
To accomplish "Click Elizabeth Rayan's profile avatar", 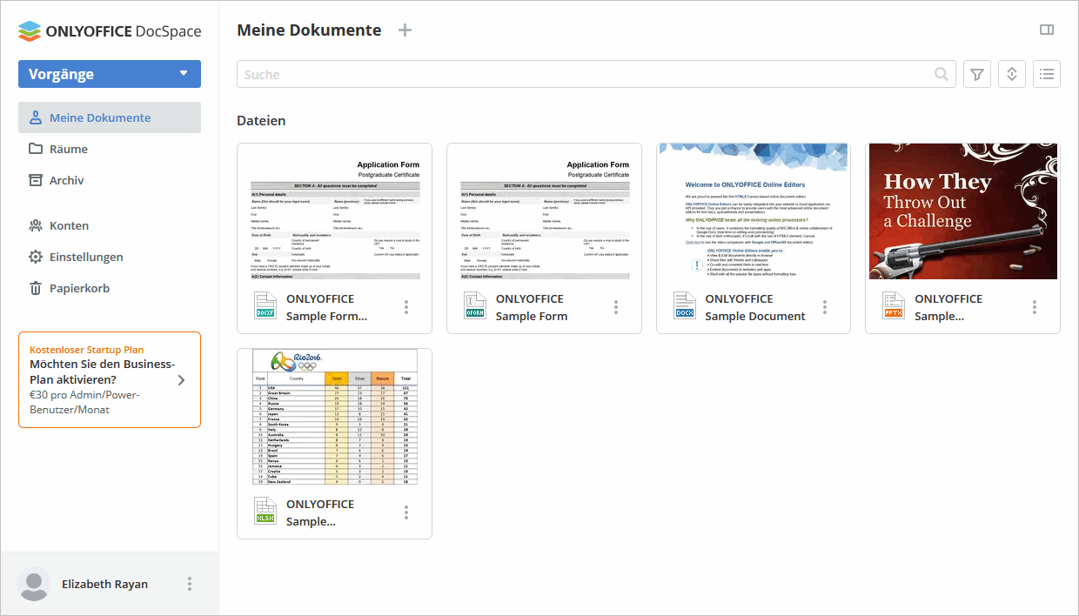I will coord(34,585).
